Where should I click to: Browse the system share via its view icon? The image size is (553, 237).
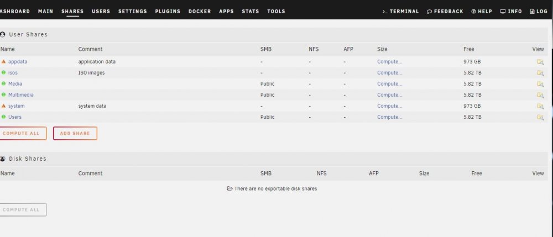tap(540, 106)
